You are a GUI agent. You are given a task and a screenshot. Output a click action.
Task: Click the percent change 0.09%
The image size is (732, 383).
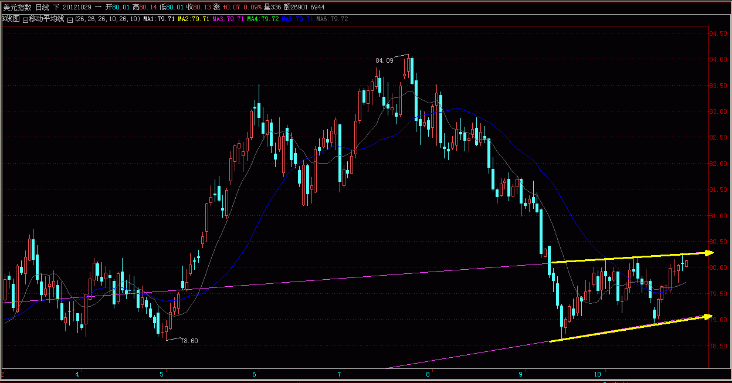click(252, 7)
